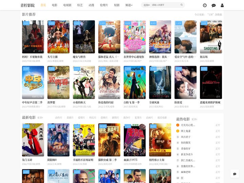This screenshot has height=183, width=244.
Task: Open the messages speech-bubble icon in header
Action: (x=213, y=5)
